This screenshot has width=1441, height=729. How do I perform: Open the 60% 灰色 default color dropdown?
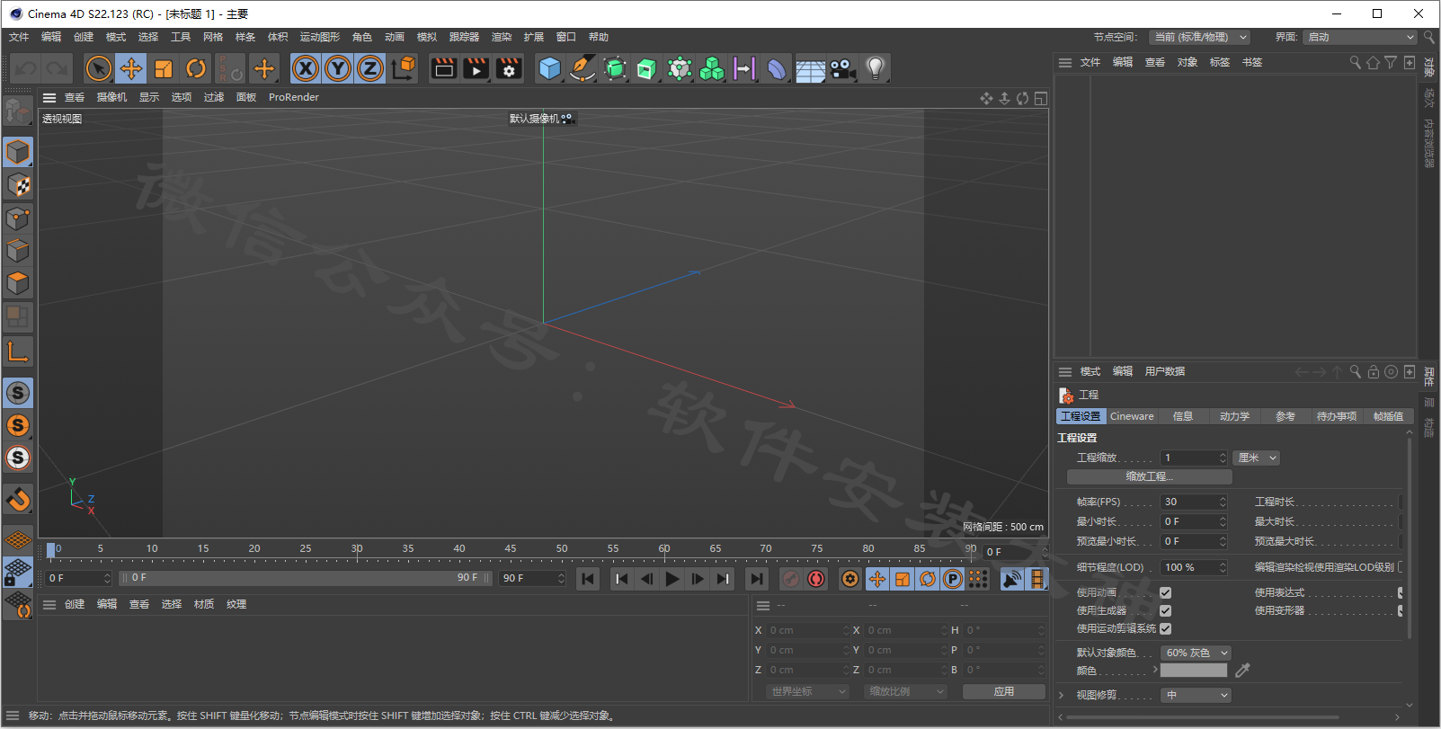[x=1196, y=653]
